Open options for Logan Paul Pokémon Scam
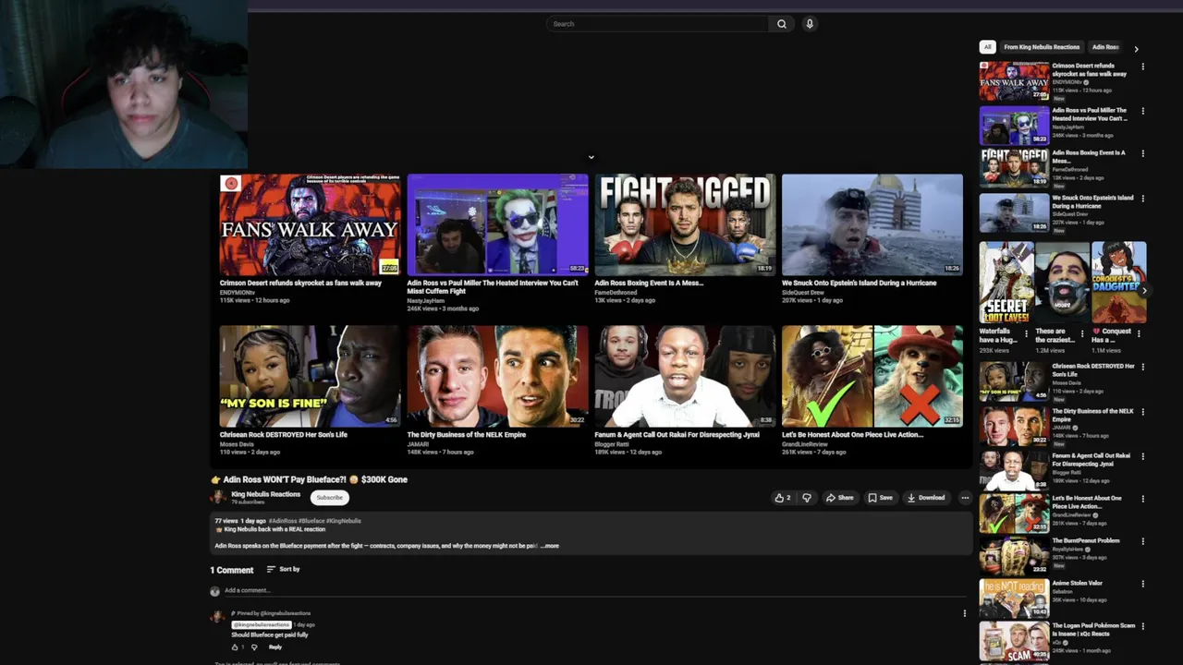This screenshot has width=1183, height=665. [1143, 626]
